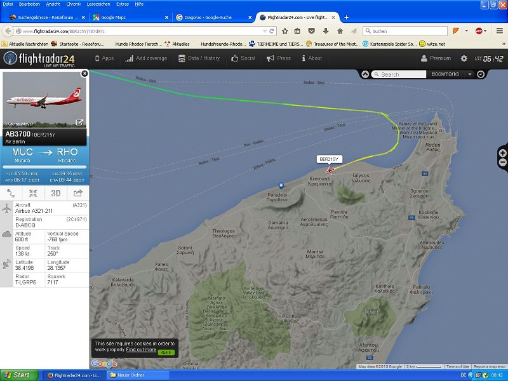The image size is (508, 381).
Task: Open Aktuelle Nachrichten bookmark
Action: point(25,44)
